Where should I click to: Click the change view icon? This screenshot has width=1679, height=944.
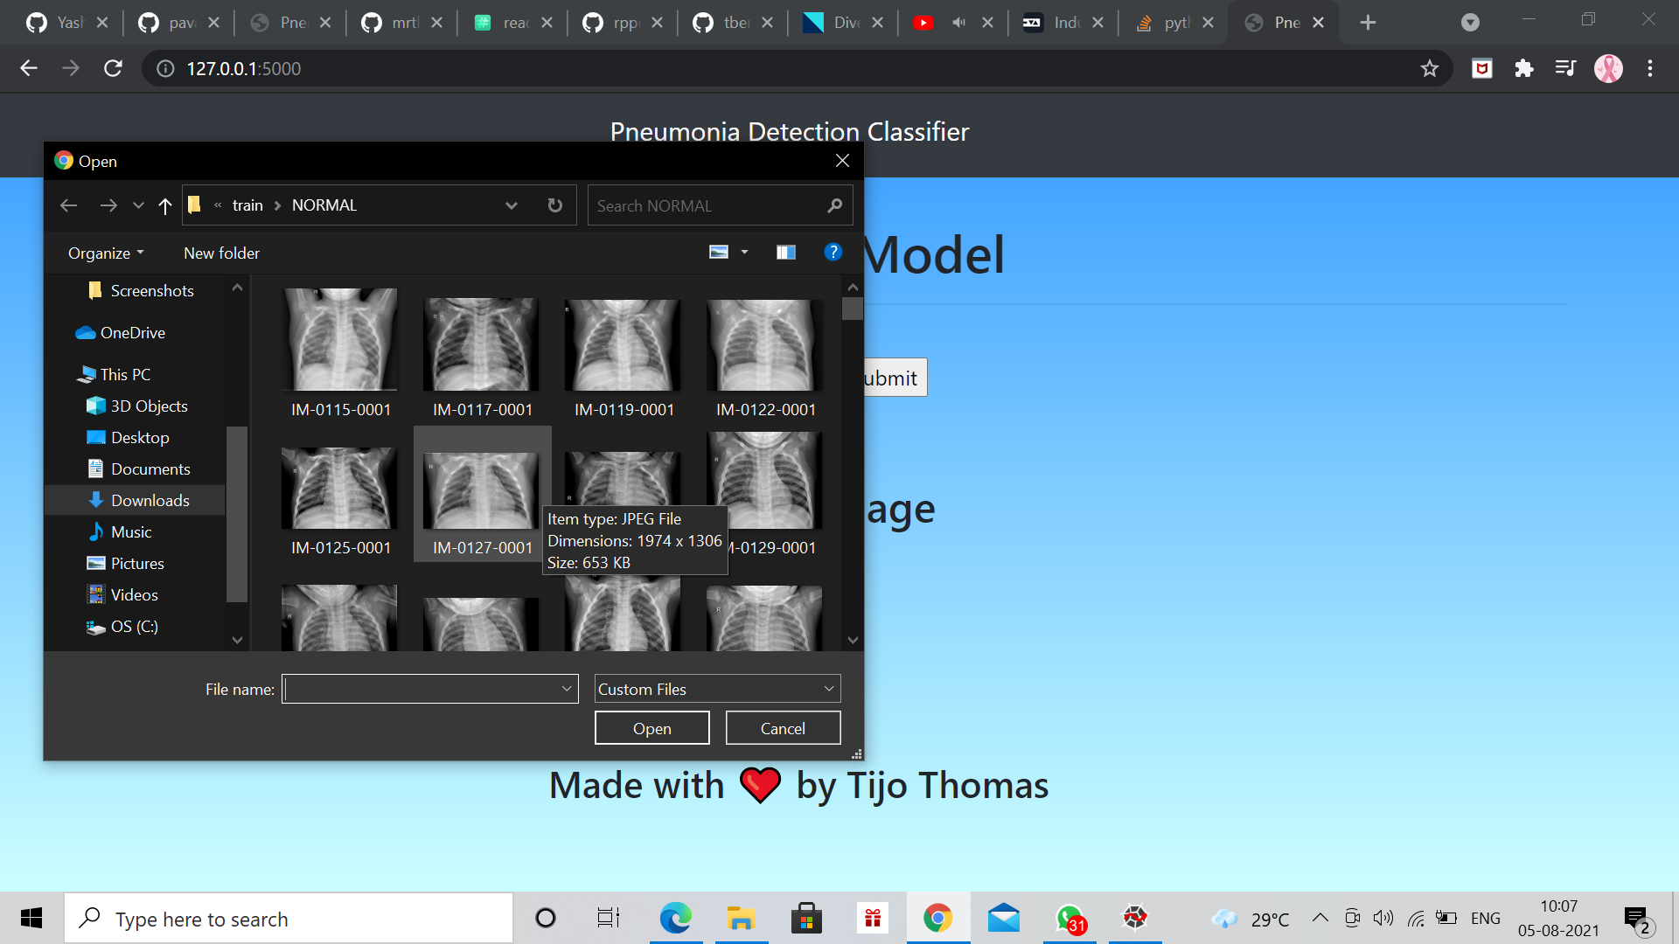[x=719, y=253]
